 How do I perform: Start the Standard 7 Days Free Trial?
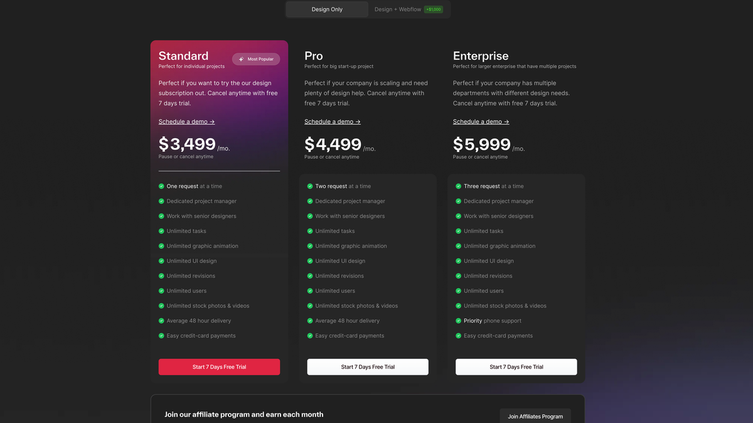pyautogui.click(x=219, y=367)
